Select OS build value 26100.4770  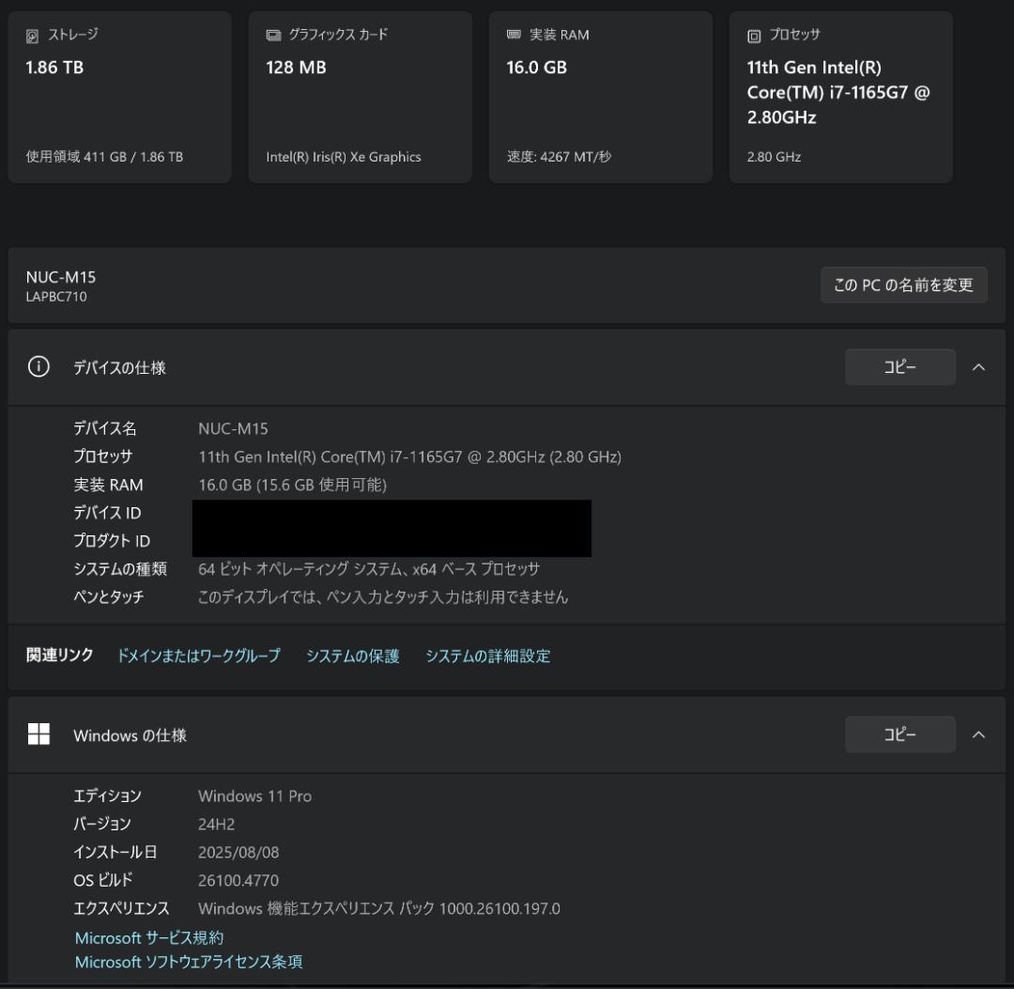pos(238,880)
